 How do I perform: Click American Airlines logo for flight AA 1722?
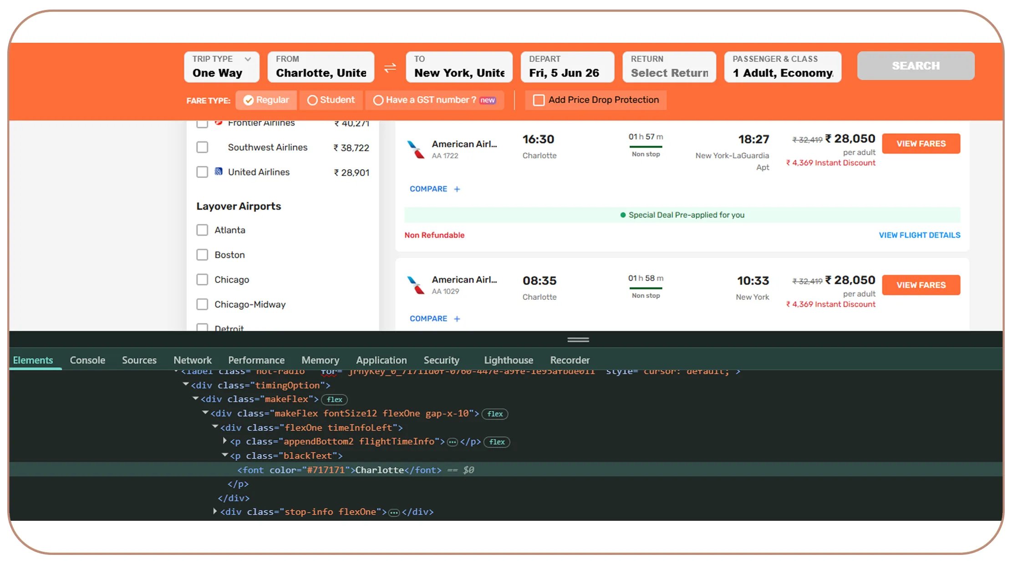415,149
